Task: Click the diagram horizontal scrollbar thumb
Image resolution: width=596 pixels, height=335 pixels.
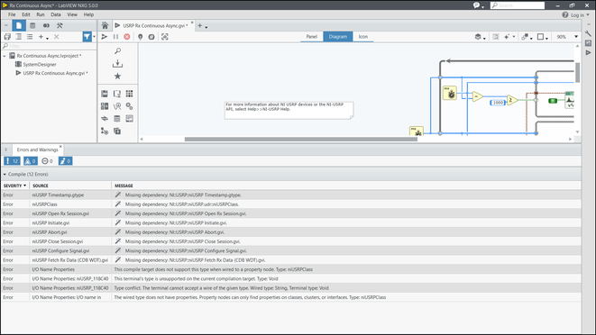Action: [300, 139]
